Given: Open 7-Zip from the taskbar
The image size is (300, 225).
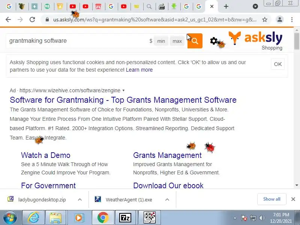Looking at the screenshot, I should [125, 217].
